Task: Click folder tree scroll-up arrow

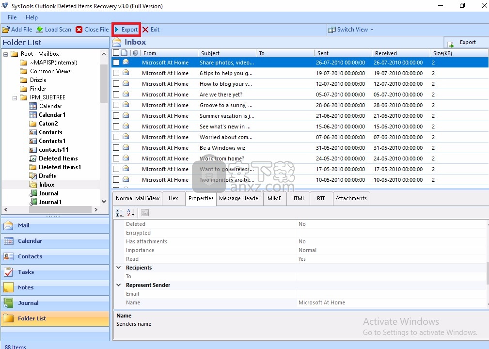Action: [104, 54]
